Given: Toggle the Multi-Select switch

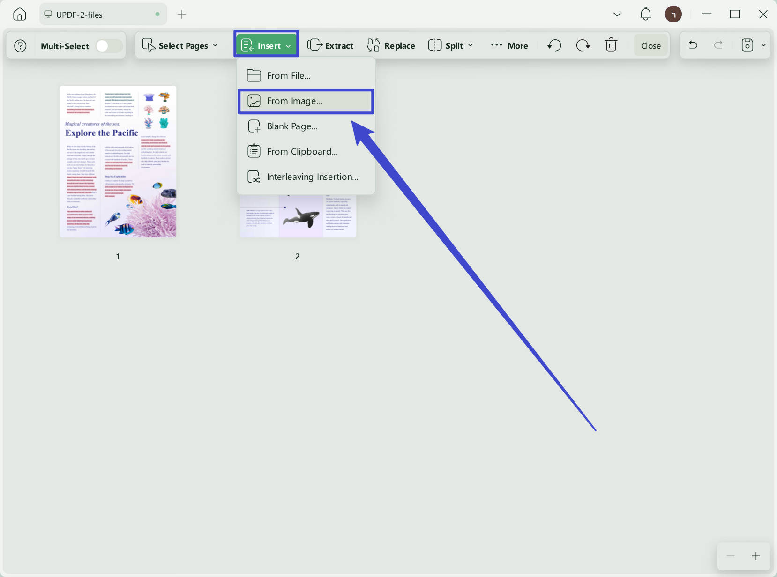Looking at the screenshot, I should click(109, 45).
